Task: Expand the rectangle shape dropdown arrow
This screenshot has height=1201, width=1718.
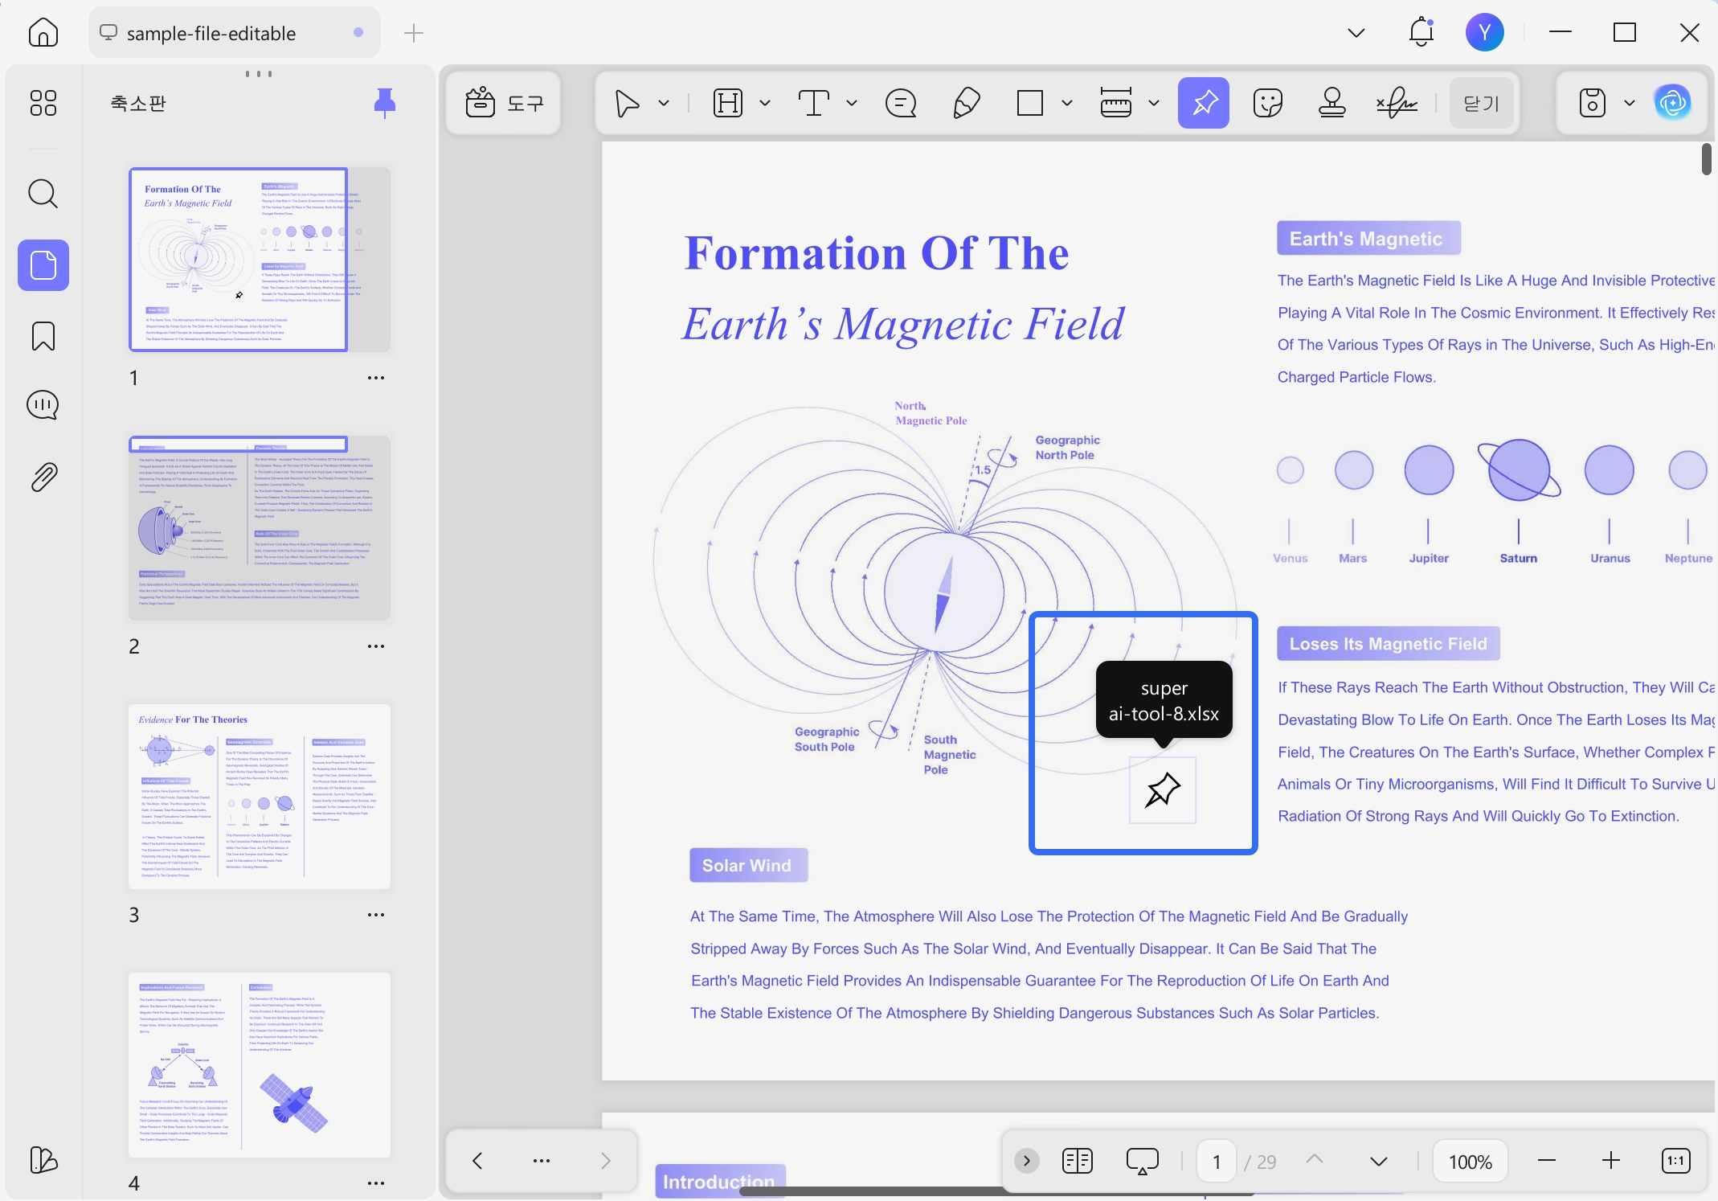Action: (1067, 103)
